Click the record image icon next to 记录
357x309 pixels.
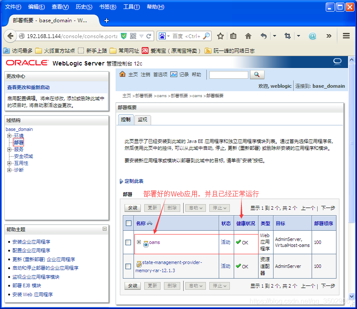[x=174, y=74]
